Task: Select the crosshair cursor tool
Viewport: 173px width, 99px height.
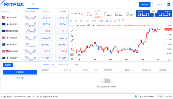Action: click(x=72, y=26)
